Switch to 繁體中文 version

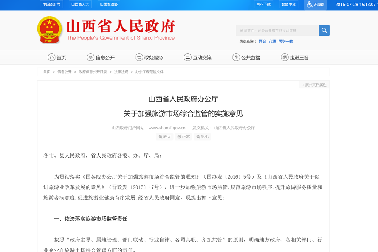tap(289, 5)
